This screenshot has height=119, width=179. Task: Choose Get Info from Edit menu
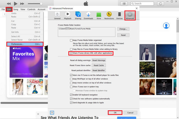coord(25,32)
